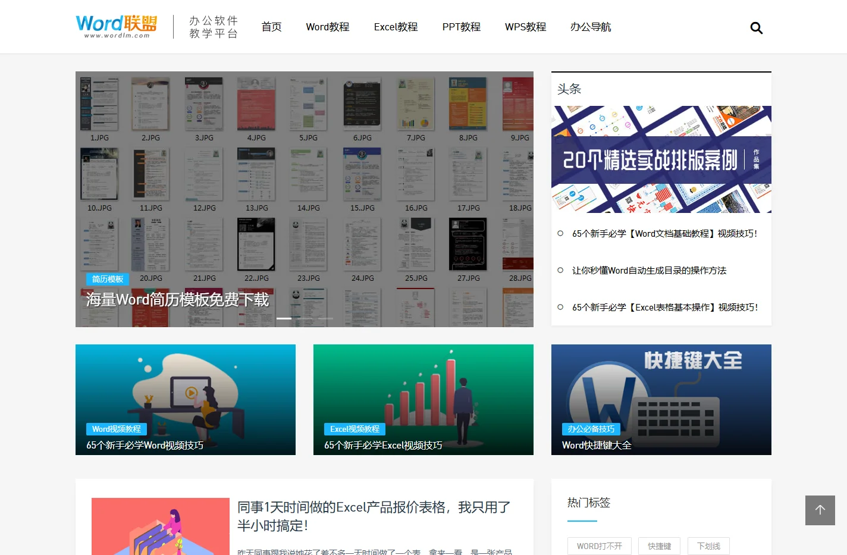The image size is (847, 555).
Task: Open the 办公导航 menu item
Action: click(x=591, y=27)
